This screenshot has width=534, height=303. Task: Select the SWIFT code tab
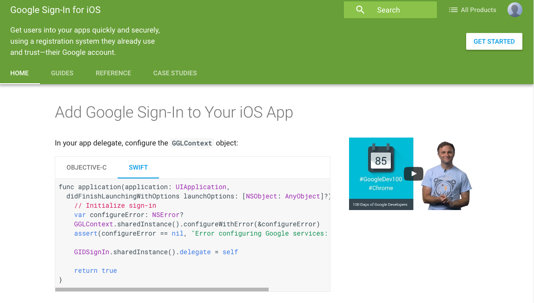point(138,167)
